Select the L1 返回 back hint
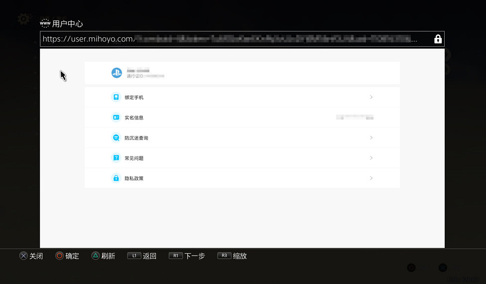 pos(142,256)
